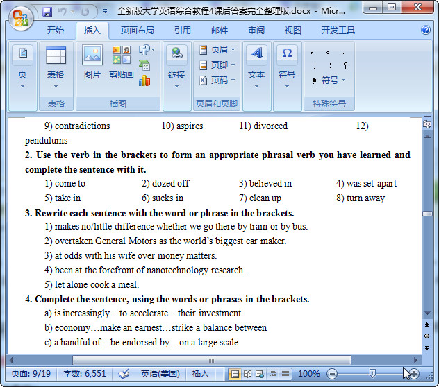Insert the semicolon special symbol
The width and height of the screenshot is (439, 387).
(x=315, y=65)
